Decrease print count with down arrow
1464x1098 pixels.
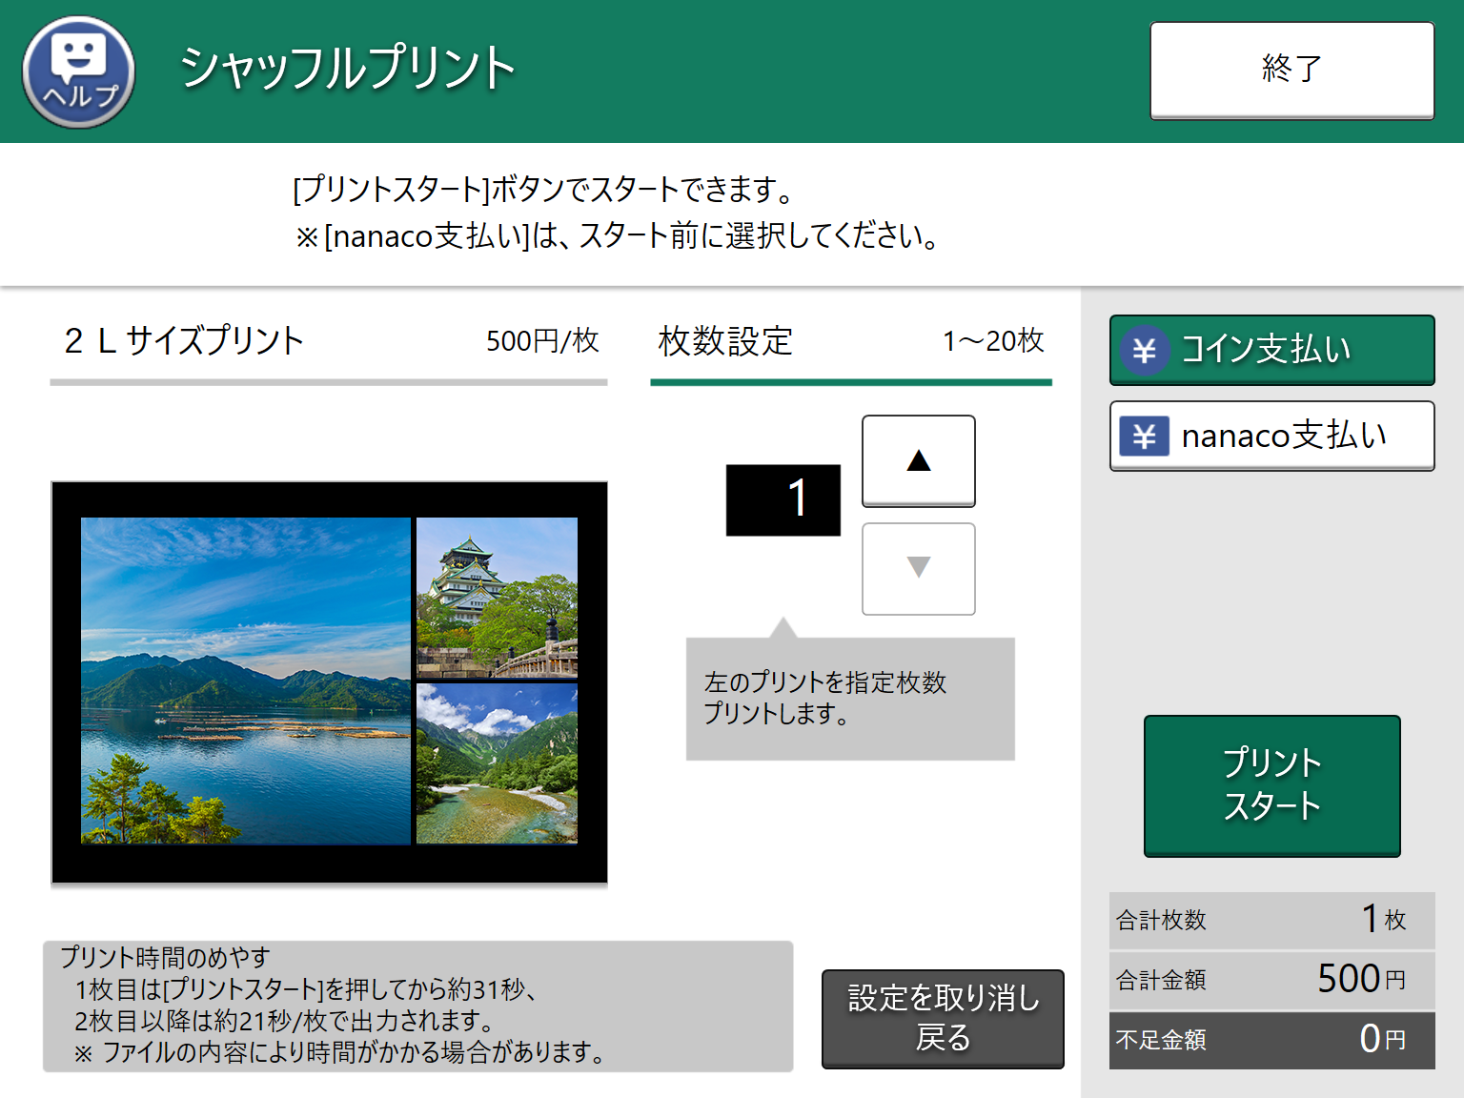pyautogui.click(x=918, y=568)
